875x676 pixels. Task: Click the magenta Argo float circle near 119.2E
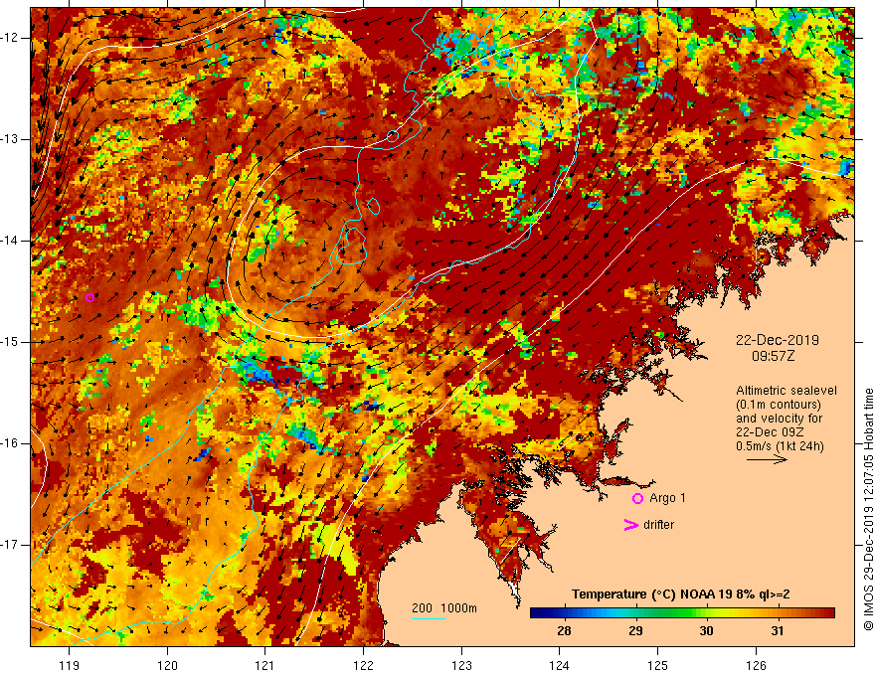(x=89, y=298)
